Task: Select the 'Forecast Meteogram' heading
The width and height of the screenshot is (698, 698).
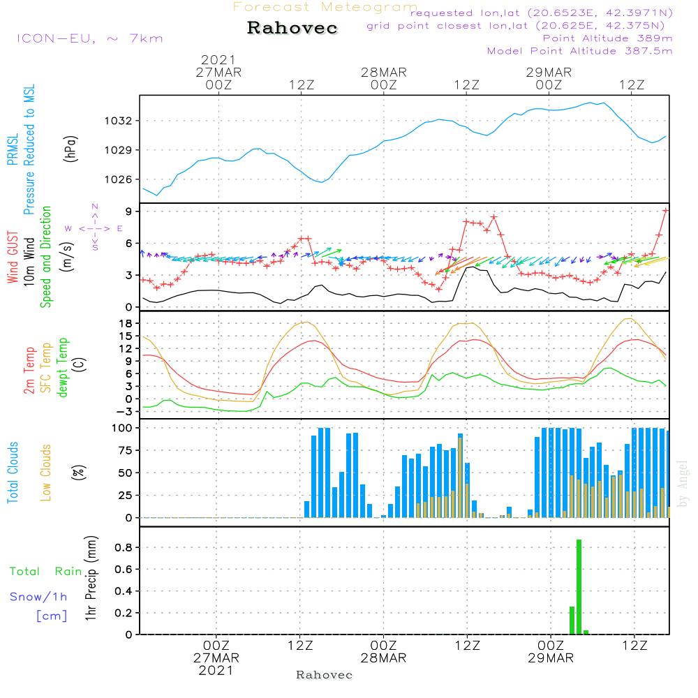Action: pyautogui.click(x=325, y=7)
